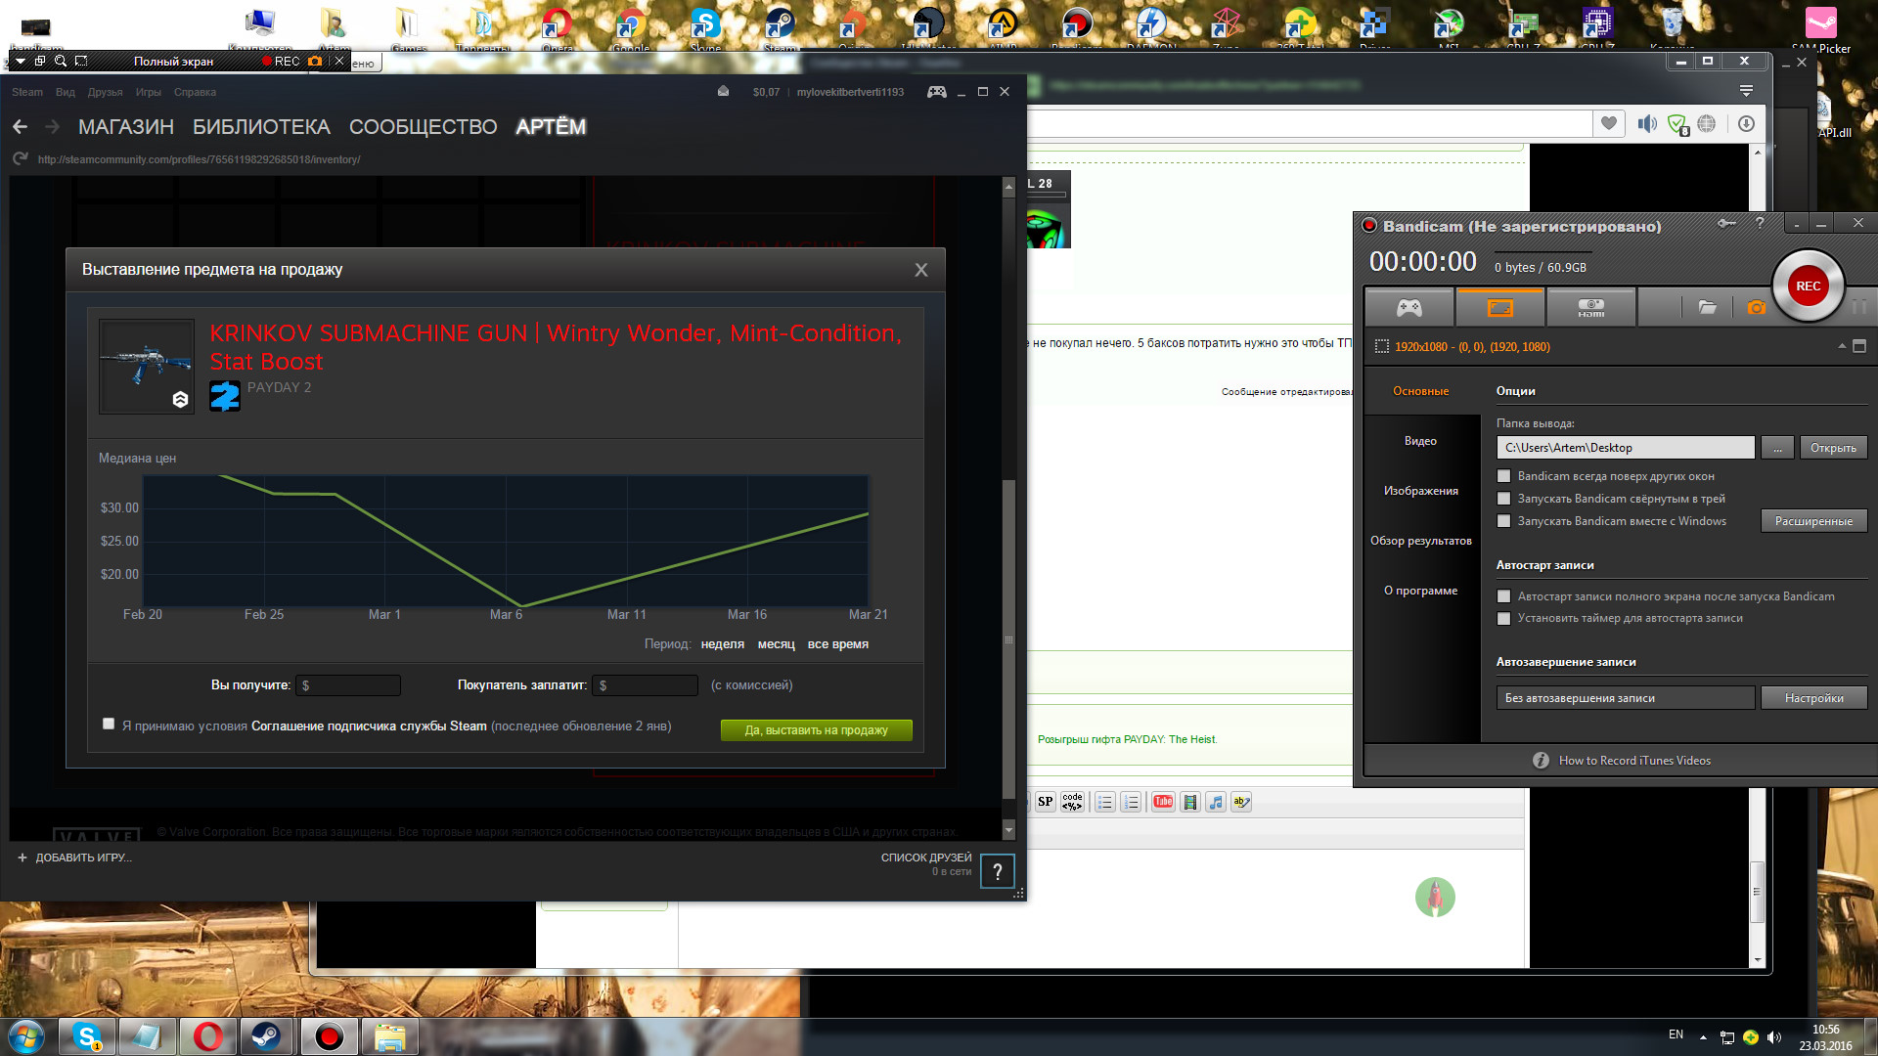Click YouTube icon in forum editor toolbar
This screenshot has width=1878, height=1056.
(x=1163, y=802)
